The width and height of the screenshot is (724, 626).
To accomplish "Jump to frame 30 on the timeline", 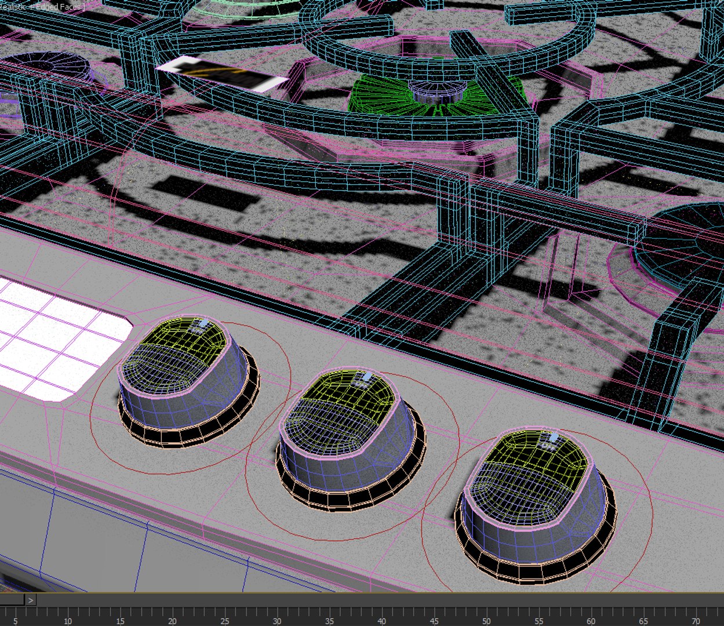I will pos(276,621).
